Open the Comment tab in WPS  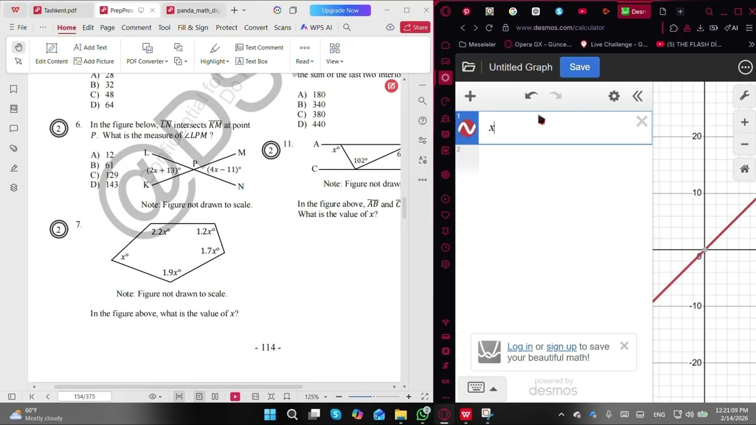coord(136,27)
